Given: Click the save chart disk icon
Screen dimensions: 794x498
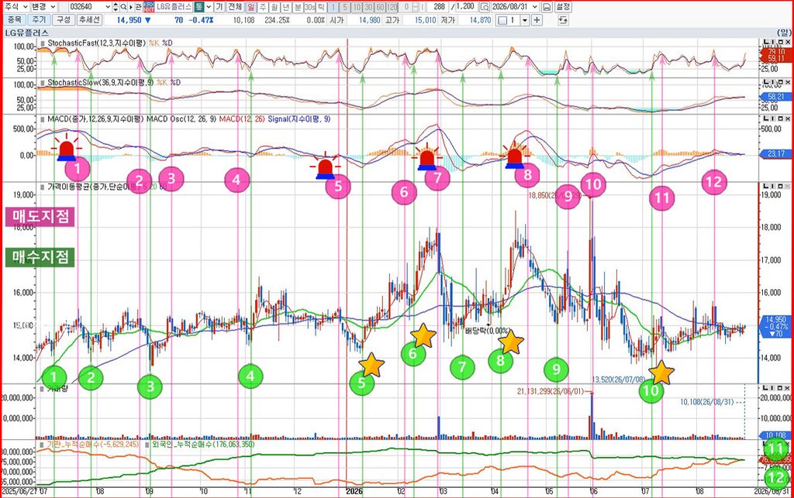Looking at the screenshot, I should tap(547, 7).
